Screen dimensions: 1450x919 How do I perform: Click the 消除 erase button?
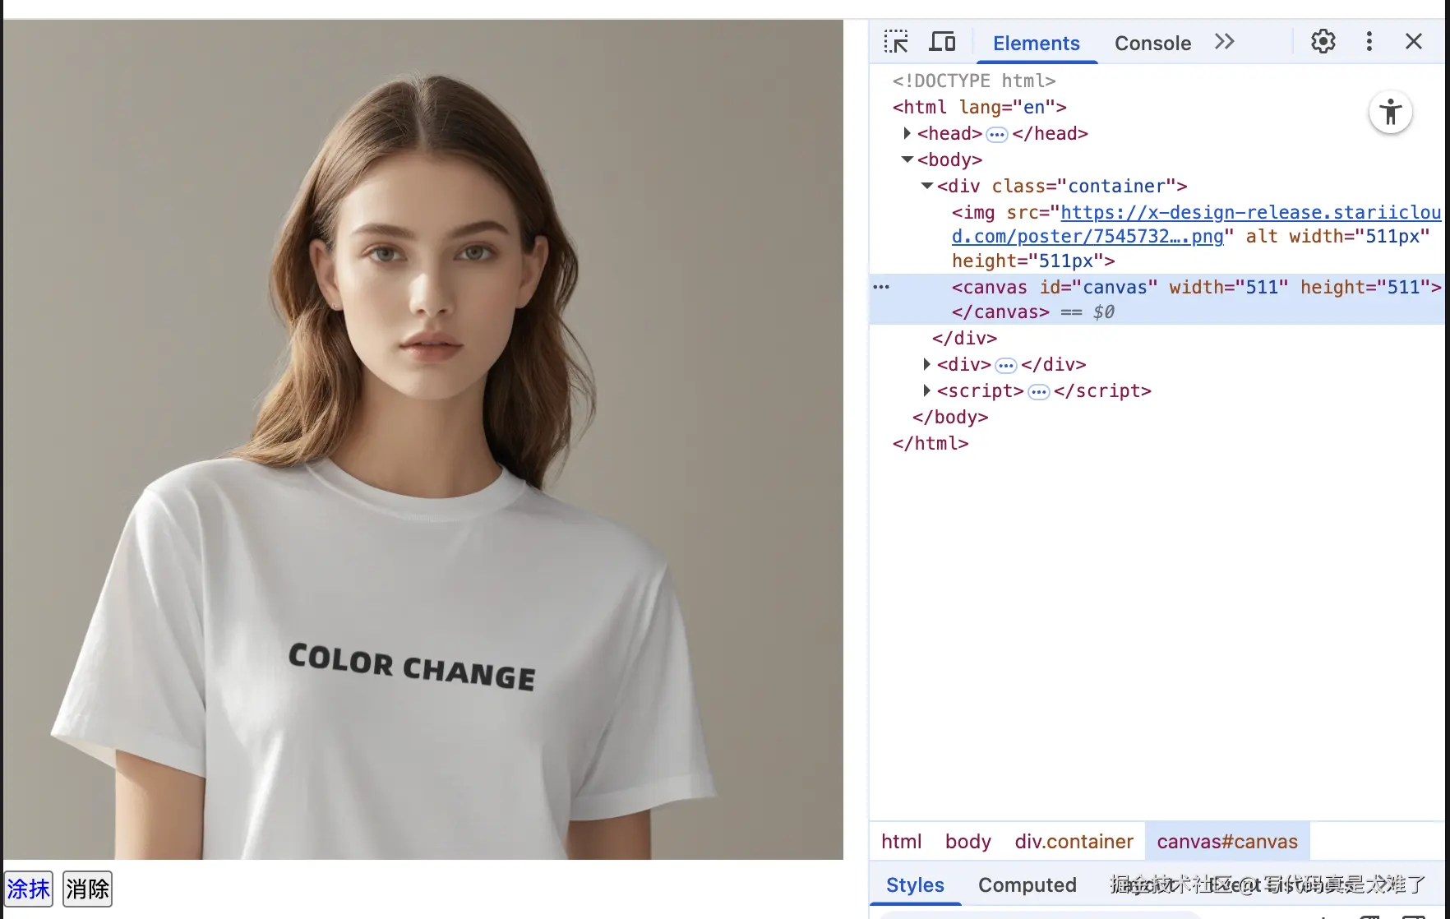pyautogui.click(x=87, y=889)
